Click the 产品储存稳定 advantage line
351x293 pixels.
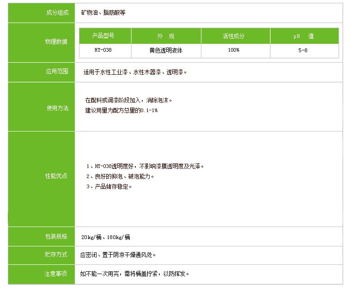point(109,186)
